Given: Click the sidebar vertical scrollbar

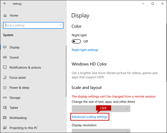Looking at the screenshot, I should [x=66, y=71].
